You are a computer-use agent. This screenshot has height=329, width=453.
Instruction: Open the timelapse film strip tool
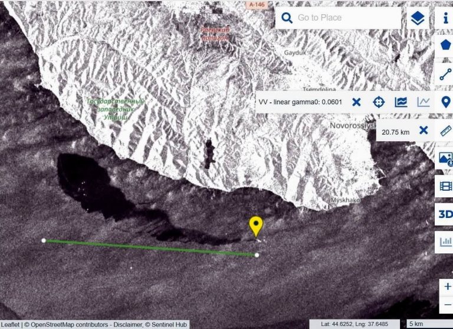445,186
